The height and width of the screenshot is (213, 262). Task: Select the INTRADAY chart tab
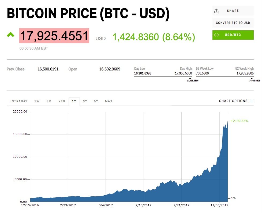coord(19,101)
